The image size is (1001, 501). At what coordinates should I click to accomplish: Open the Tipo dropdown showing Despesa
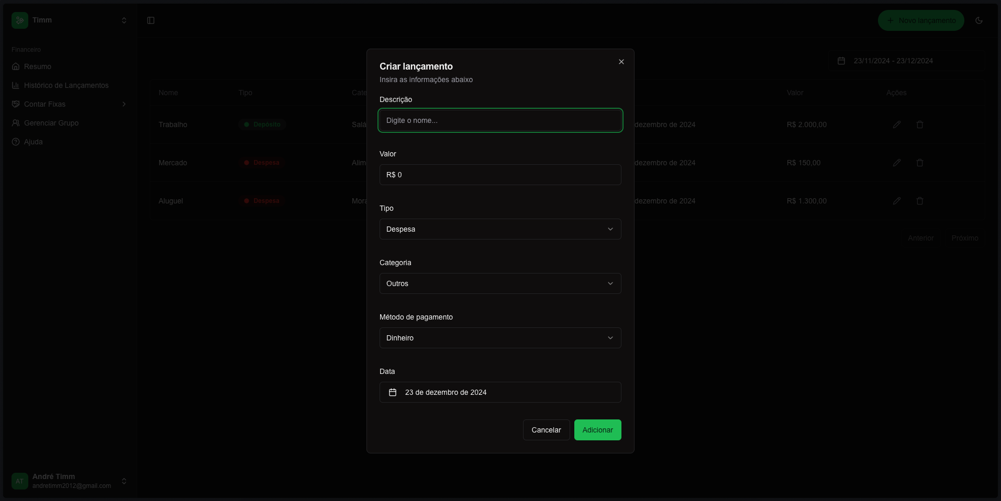click(500, 229)
